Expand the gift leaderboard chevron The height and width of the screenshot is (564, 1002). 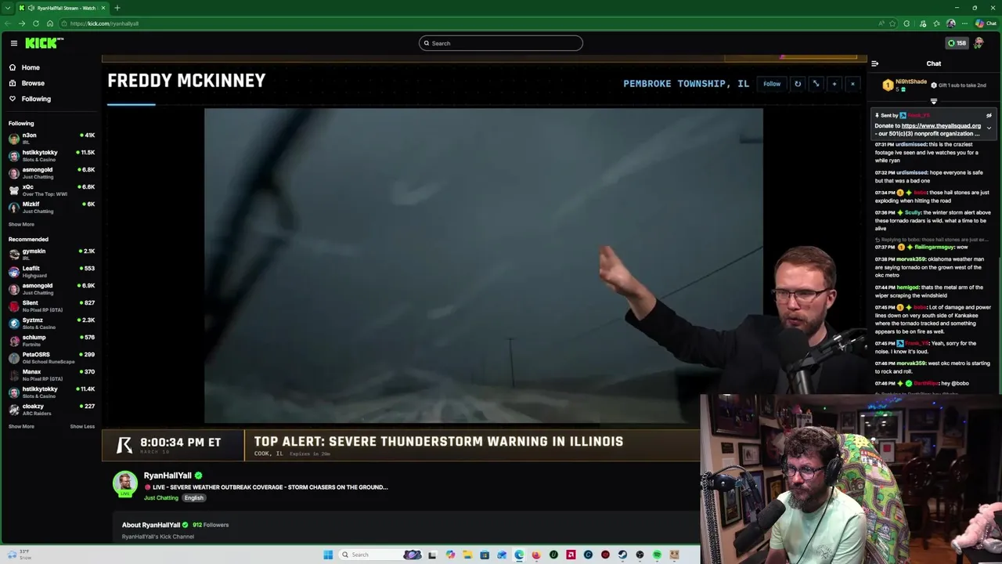click(933, 101)
